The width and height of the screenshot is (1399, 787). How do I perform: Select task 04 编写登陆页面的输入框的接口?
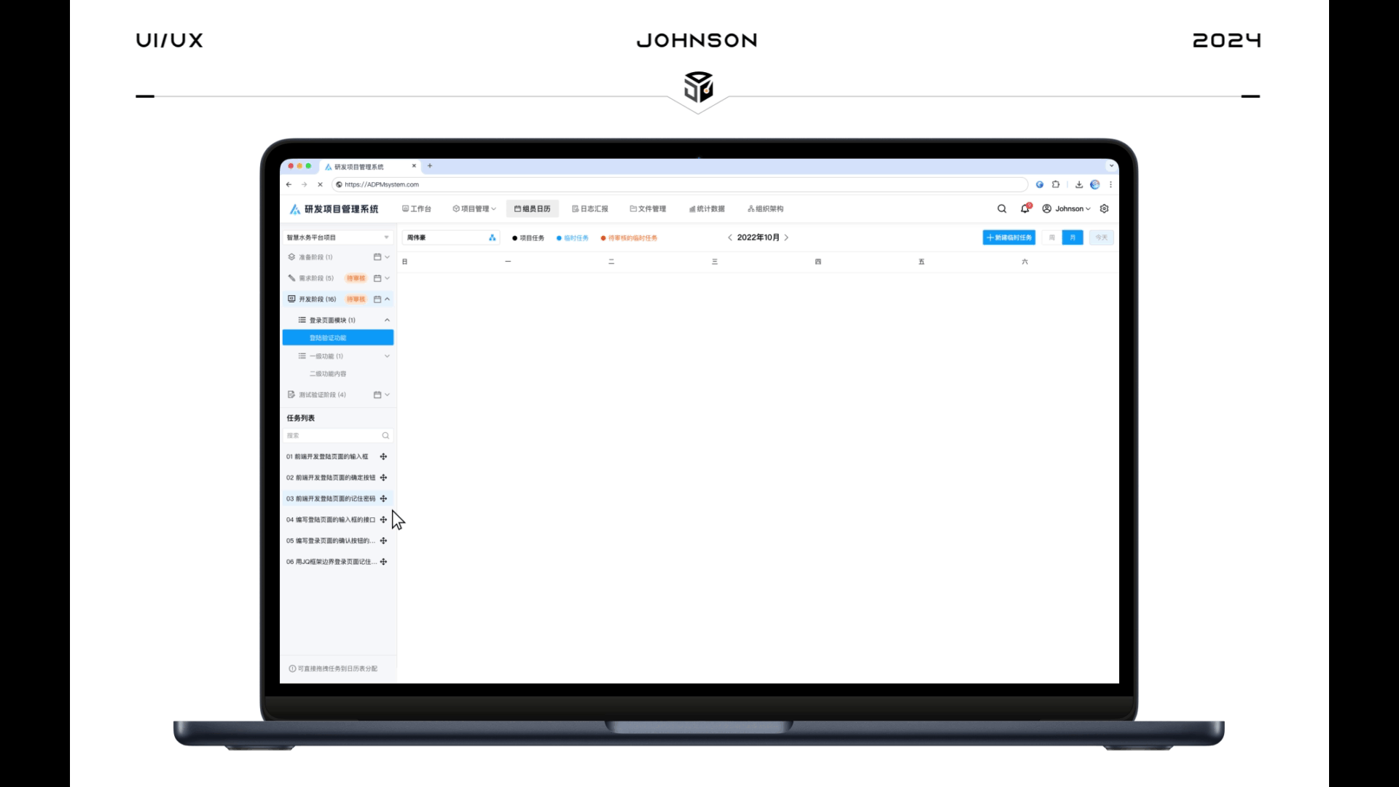(x=331, y=520)
